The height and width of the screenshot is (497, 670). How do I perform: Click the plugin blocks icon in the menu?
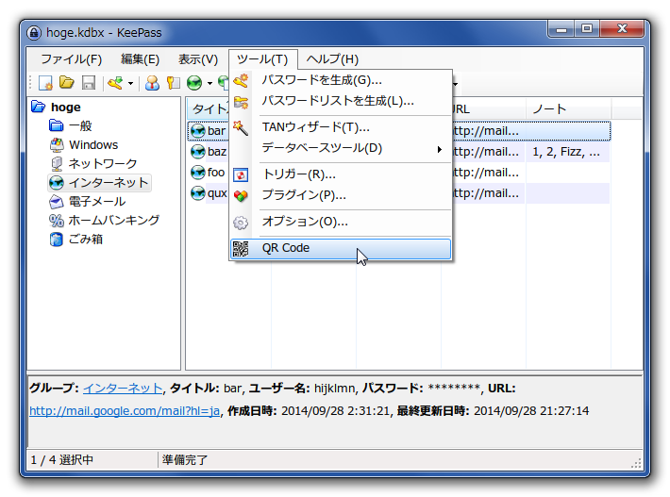tap(241, 196)
